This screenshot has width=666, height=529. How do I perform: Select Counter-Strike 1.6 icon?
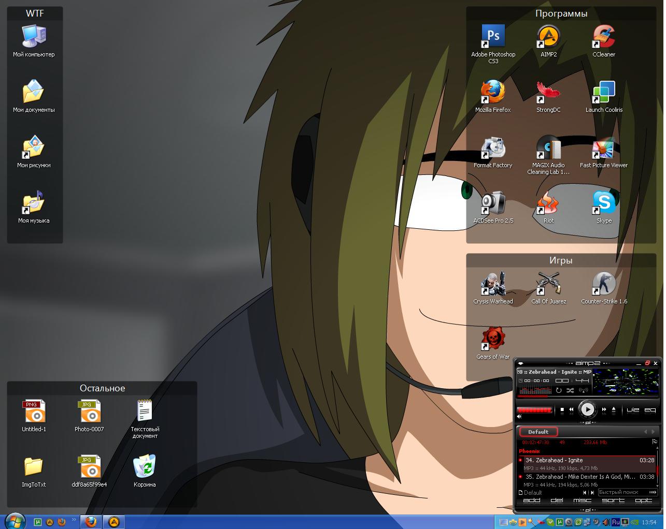pos(604,288)
